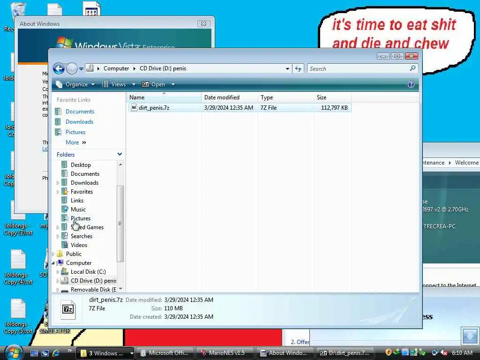Image resolution: width=480 pixels, height=360 pixels.
Task: Click the 7z file preview icon in details pane
Action: pos(67,309)
